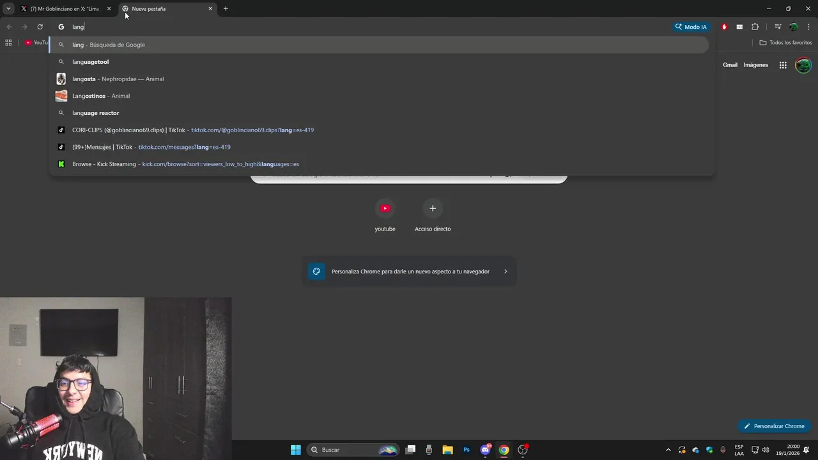The width and height of the screenshot is (818, 460).
Task: Launch Photoshop from the taskbar
Action: click(x=467, y=450)
